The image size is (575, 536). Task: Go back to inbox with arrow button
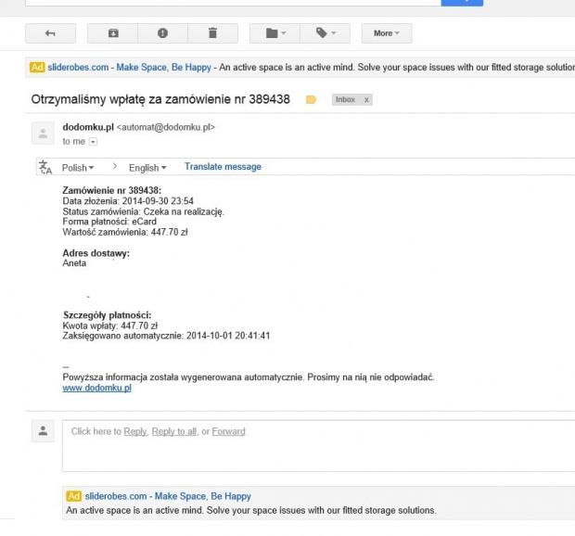pos(51,33)
